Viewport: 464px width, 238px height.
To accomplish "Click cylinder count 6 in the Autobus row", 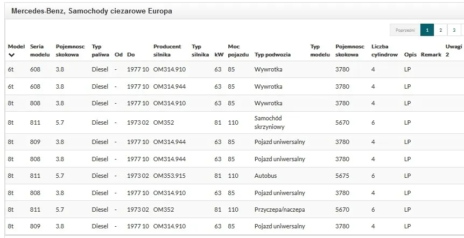I will (373, 176).
